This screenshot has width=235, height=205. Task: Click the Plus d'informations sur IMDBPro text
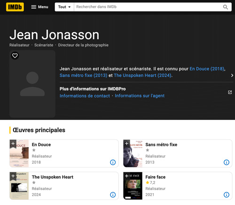click(93, 89)
